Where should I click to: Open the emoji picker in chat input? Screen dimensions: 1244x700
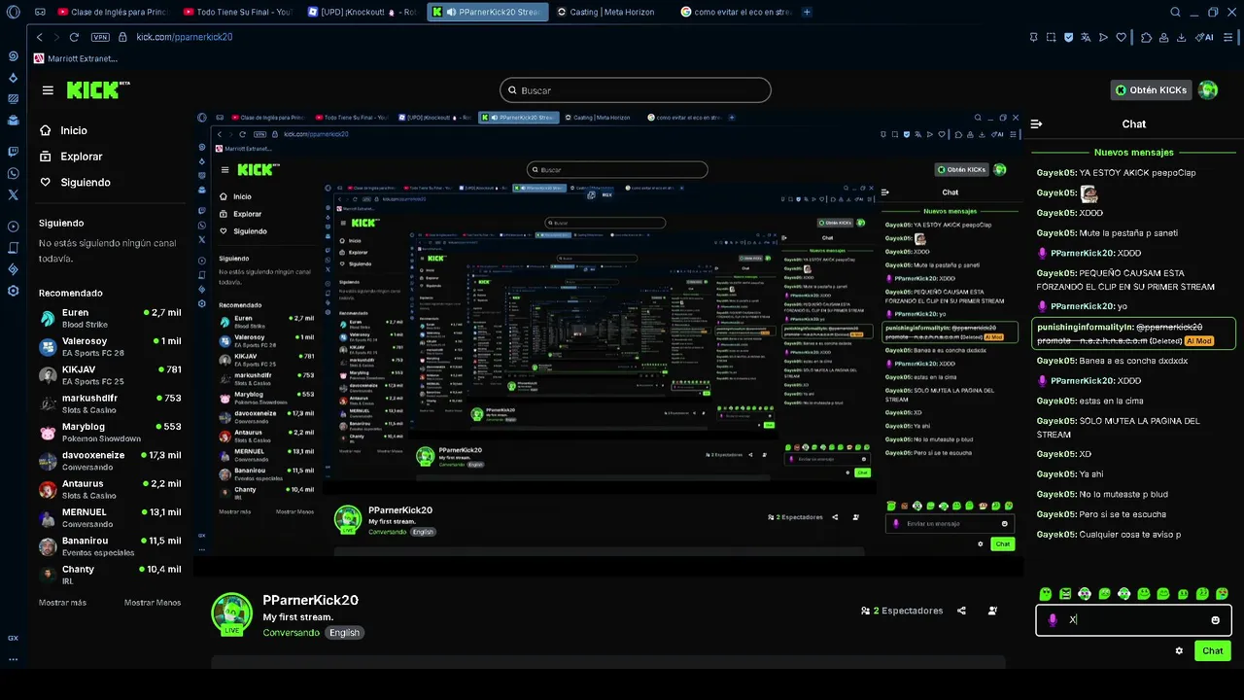point(1215,619)
